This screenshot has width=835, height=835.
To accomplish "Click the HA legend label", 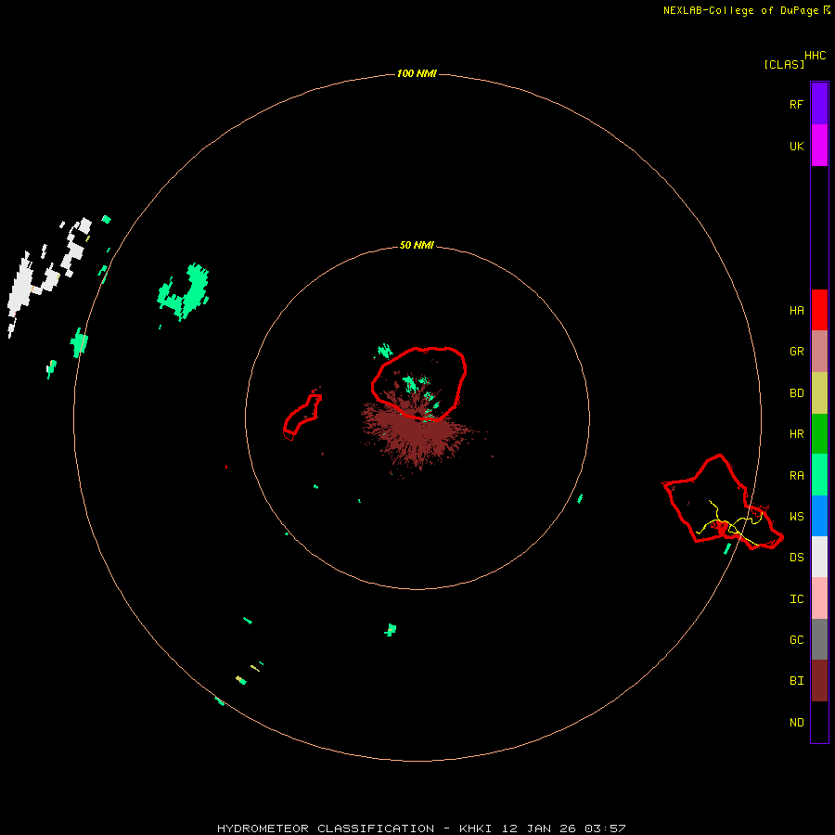I will (x=796, y=310).
